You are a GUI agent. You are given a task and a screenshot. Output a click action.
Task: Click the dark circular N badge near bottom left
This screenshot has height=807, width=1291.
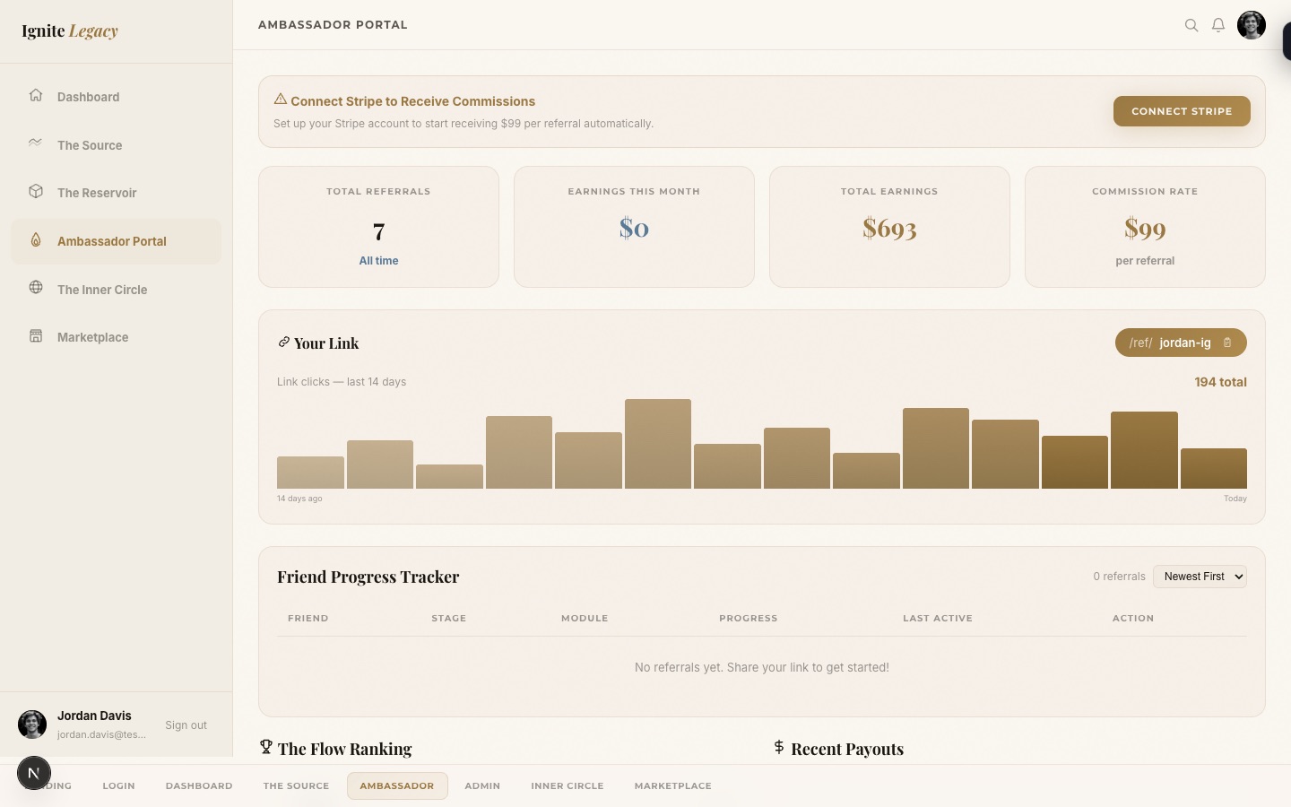[34, 773]
